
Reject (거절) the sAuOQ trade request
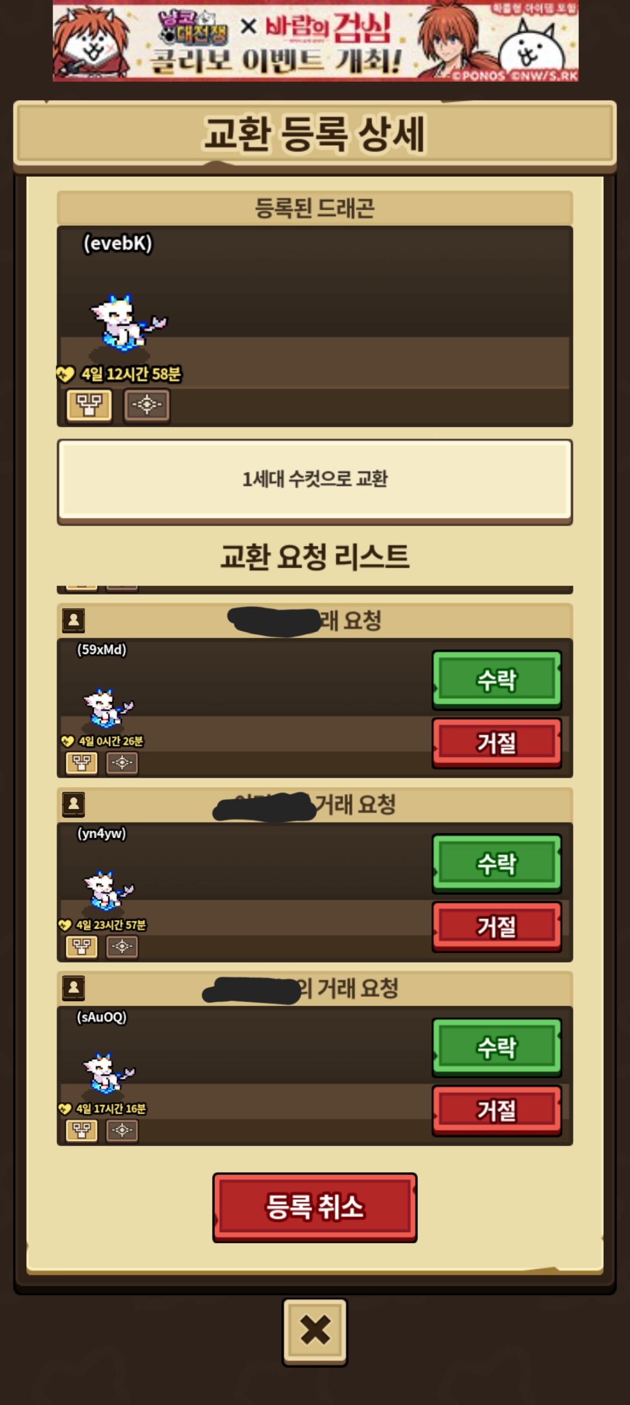click(497, 1110)
